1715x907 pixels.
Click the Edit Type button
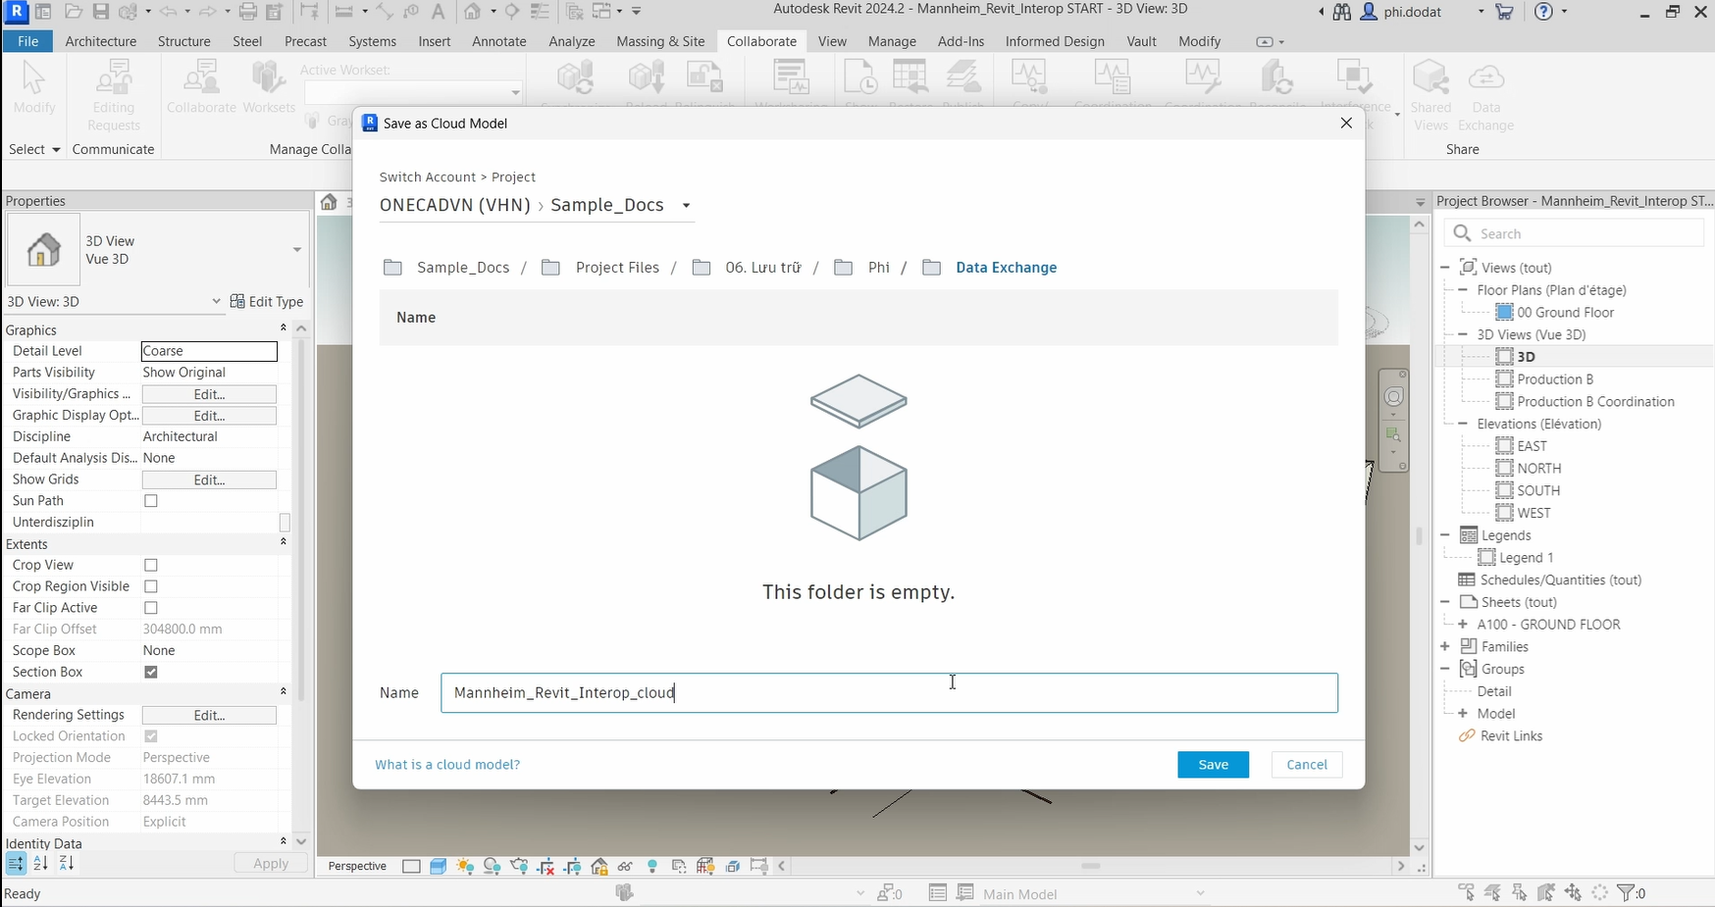click(x=267, y=301)
